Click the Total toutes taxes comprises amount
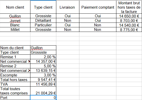Viewport: 142px width, 100px height. pos(43,91)
